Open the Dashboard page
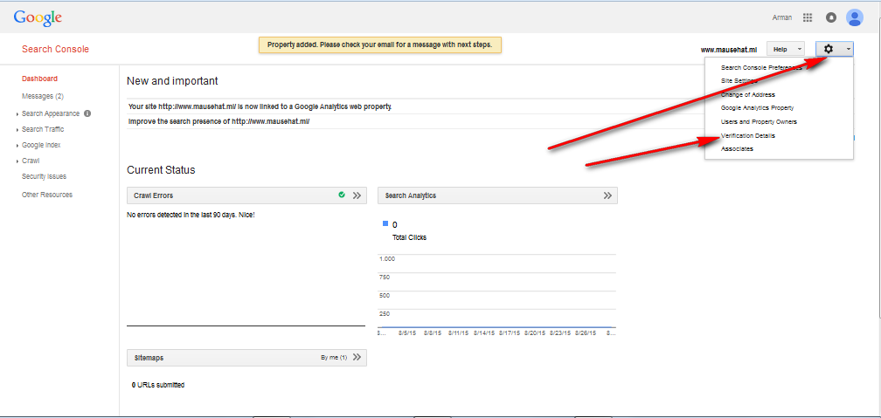This screenshot has width=881, height=418. [x=39, y=79]
